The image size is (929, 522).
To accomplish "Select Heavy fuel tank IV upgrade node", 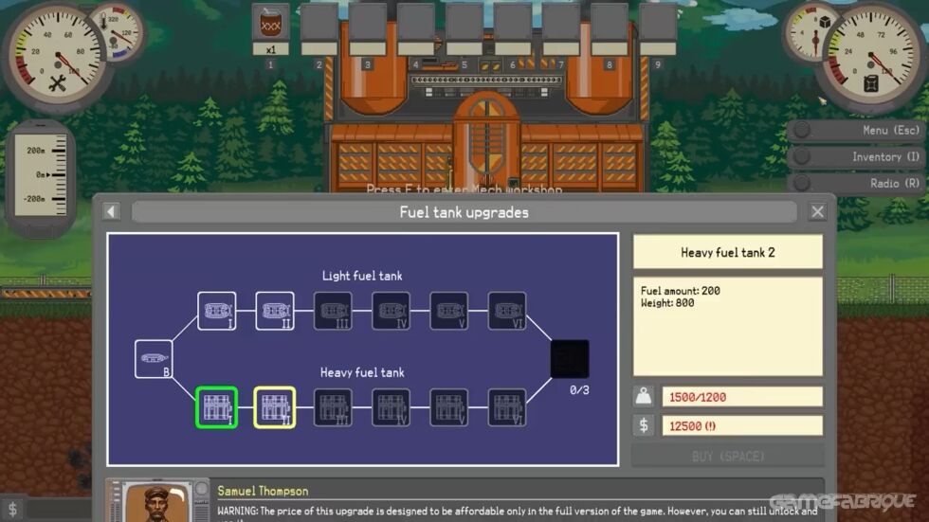I will pyautogui.click(x=391, y=407).
